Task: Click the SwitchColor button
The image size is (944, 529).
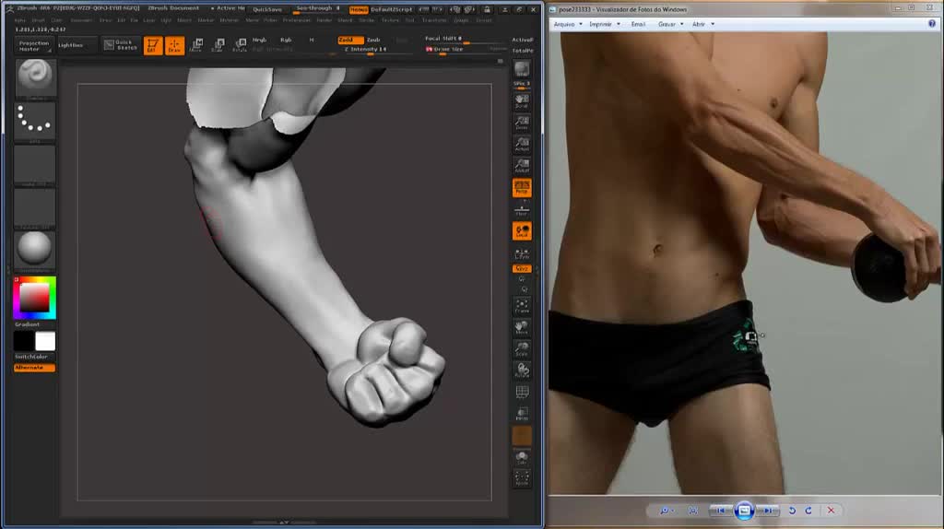Action: point(31,357)
